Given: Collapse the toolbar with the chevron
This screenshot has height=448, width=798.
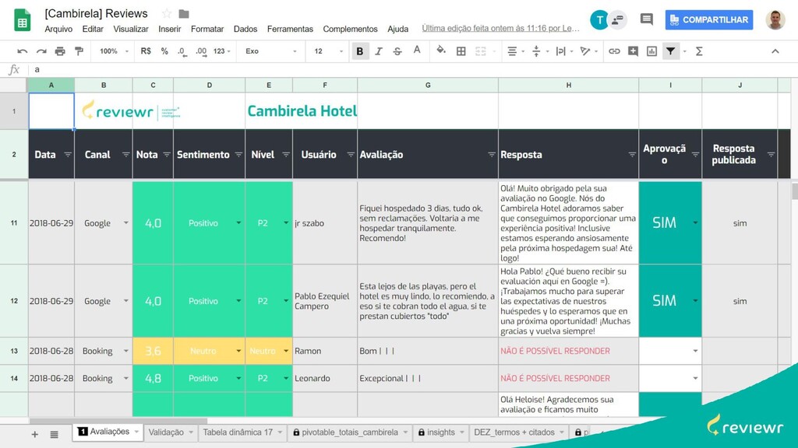Looking at the screenshot, I should (x=775, y=51).
